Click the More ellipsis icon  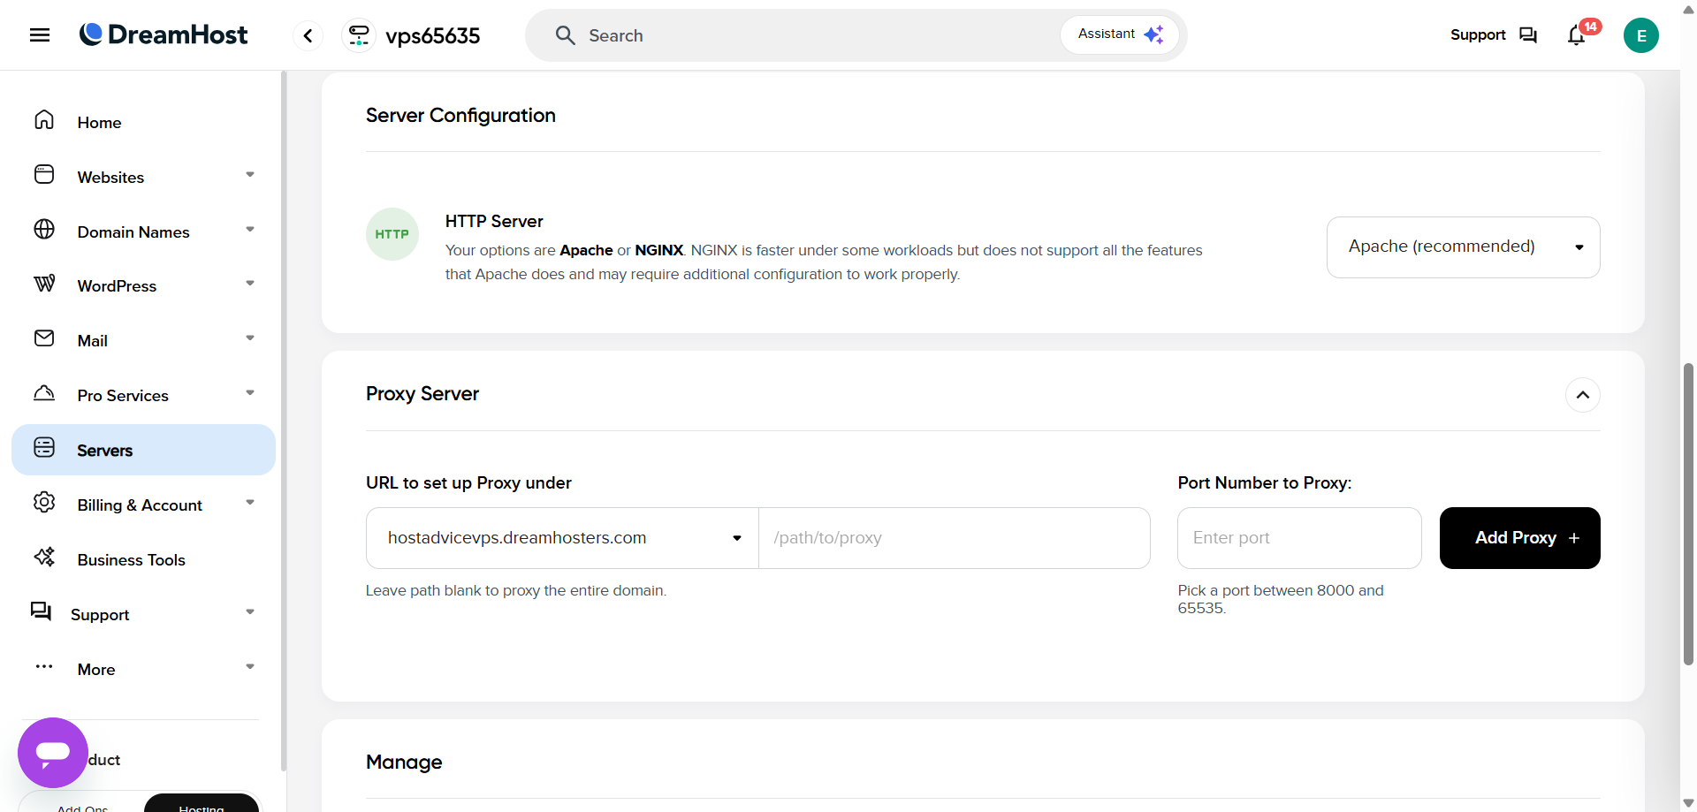point(44,667)
